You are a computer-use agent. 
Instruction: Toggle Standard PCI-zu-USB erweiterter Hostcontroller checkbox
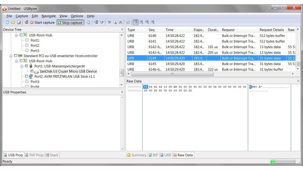point(16,56)
